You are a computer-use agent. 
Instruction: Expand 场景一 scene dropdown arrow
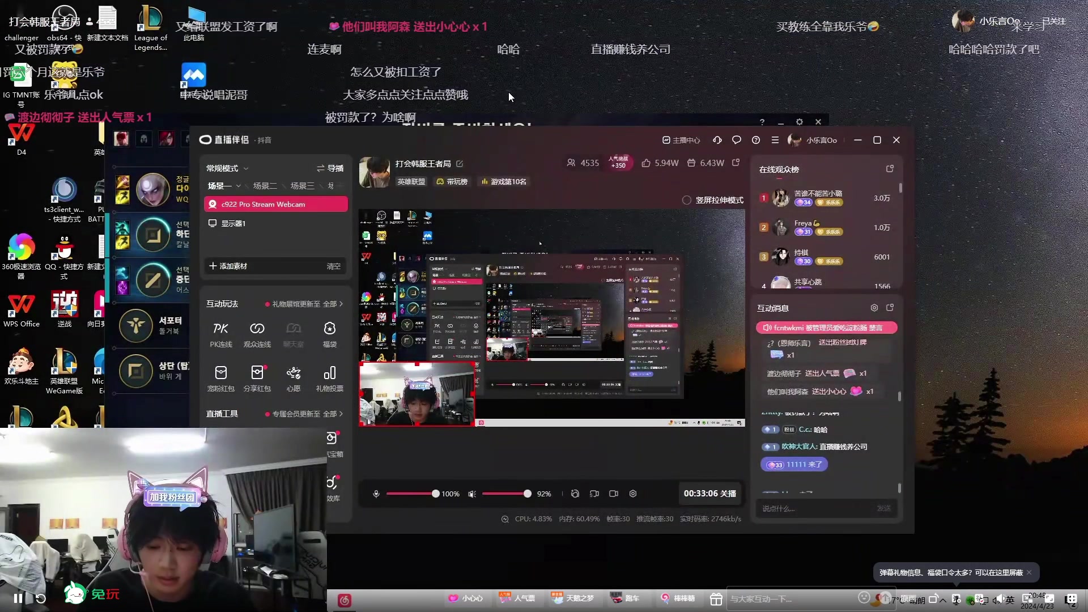point(239,186)
